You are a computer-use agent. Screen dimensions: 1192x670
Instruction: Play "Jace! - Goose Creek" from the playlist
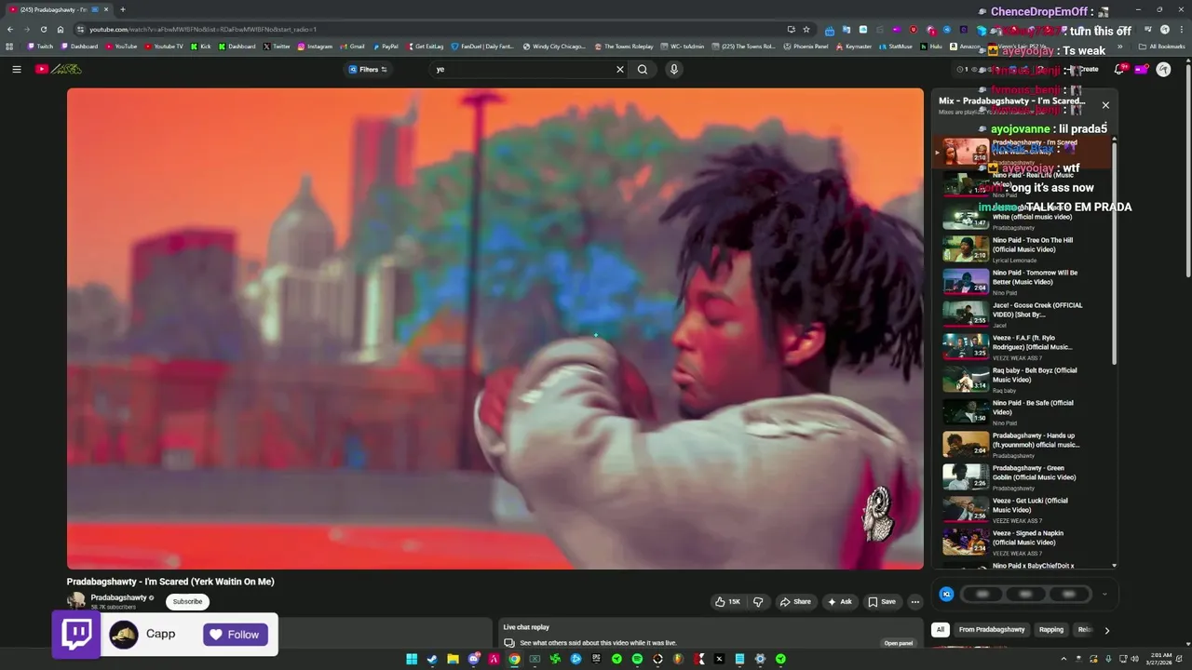tap(1023, 315)
